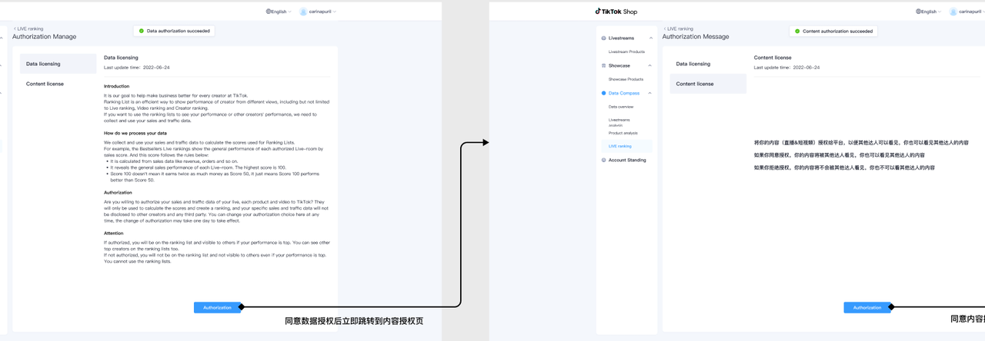Image resolution: width=985 pixels, height=341 pixels.
Task: Collapse the Livestreams sidebar section
Action: (x=651, y=38)
